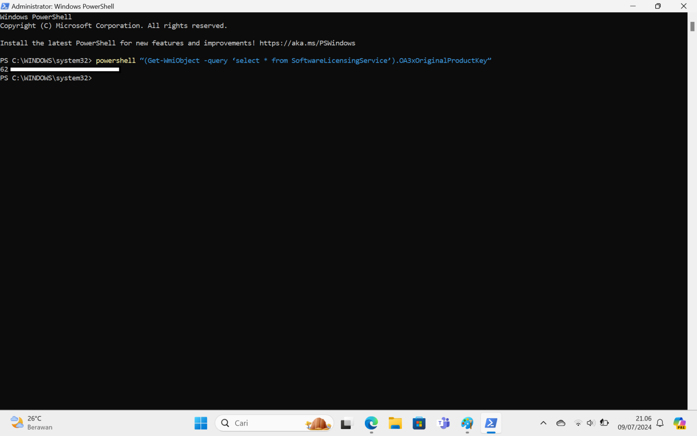Open the Windows PowerShell icon in the title bar
Viewport: 697px width, 436px height.
6,6
